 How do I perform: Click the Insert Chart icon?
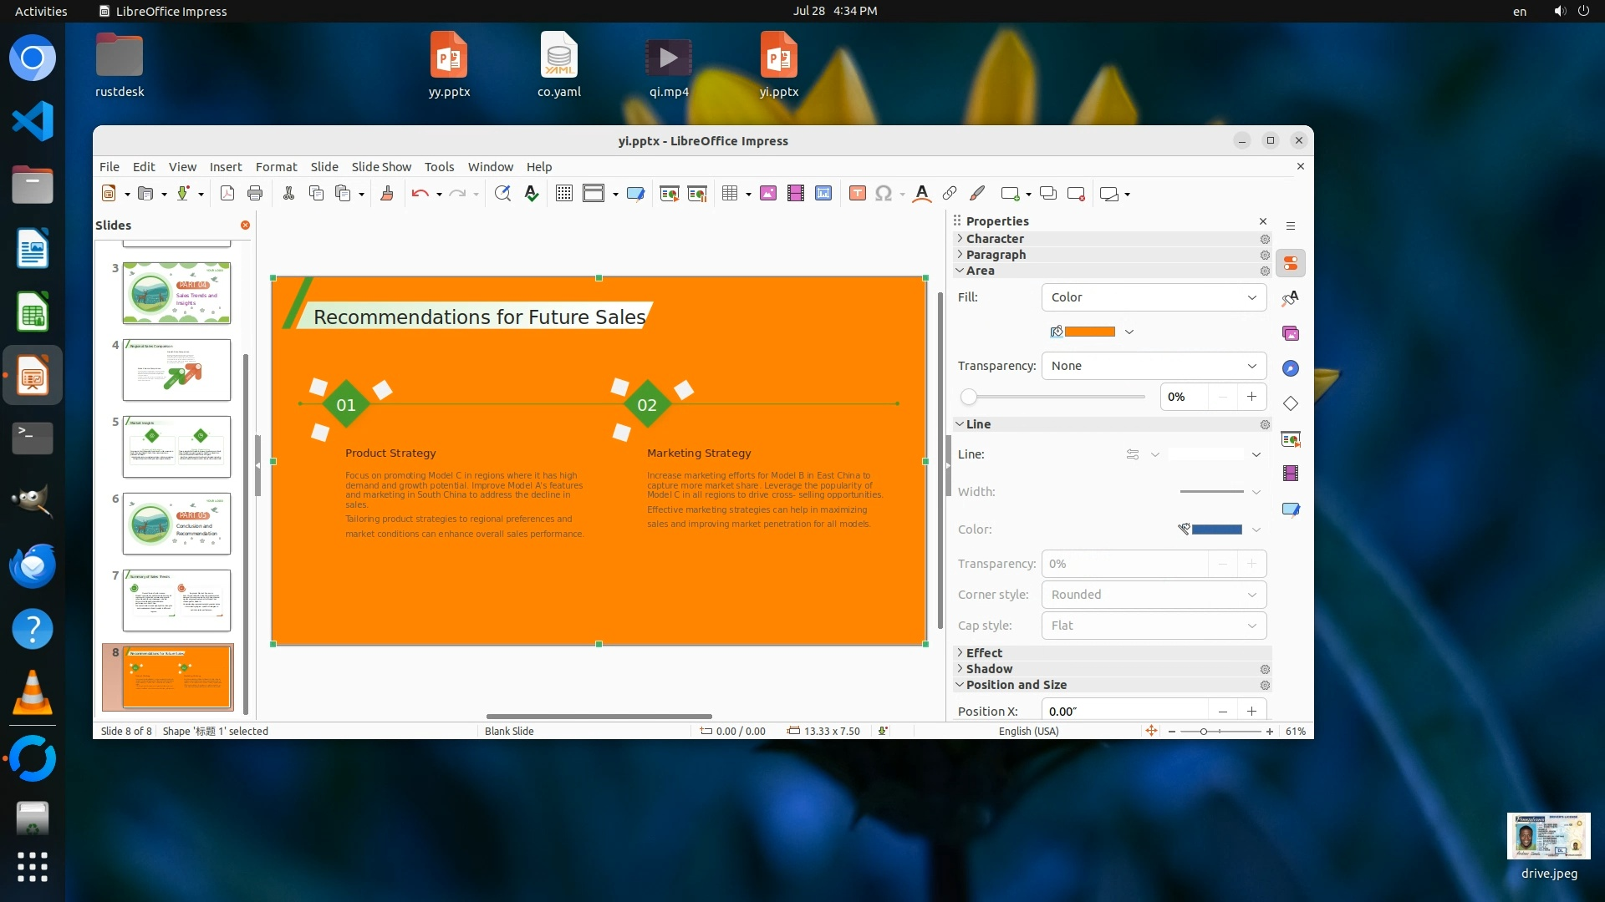[x=823, y=194]
